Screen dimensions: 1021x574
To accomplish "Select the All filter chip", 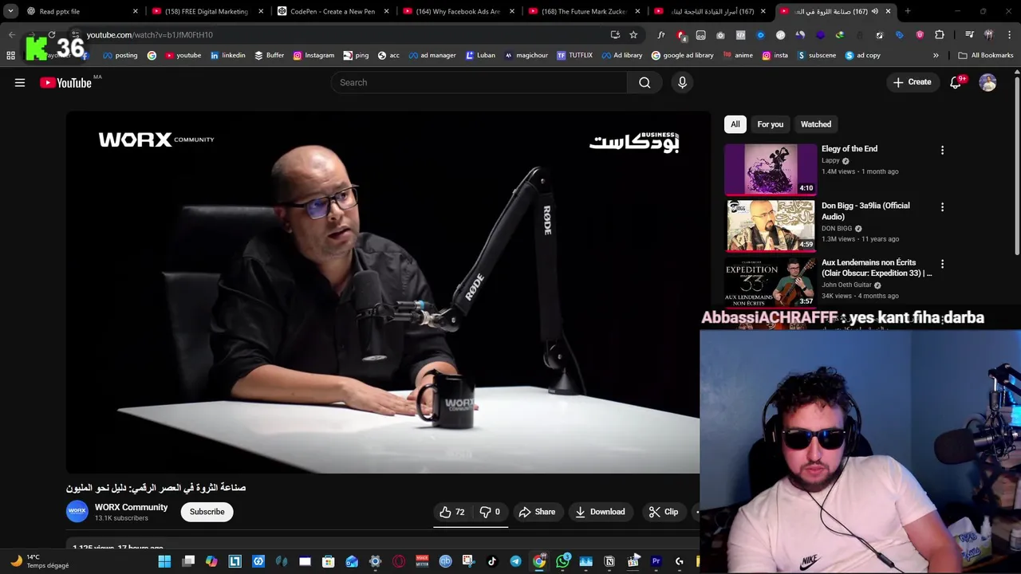I will 735,124.
